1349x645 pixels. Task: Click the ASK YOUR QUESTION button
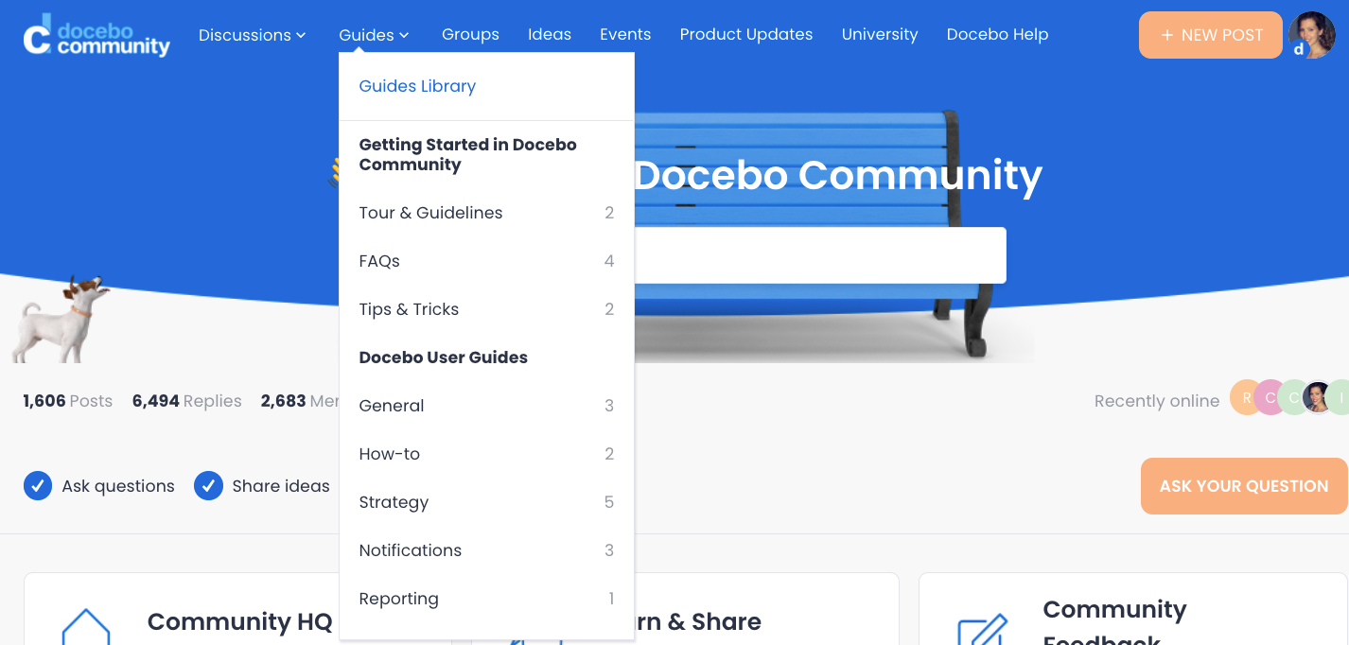(1244, 486)
